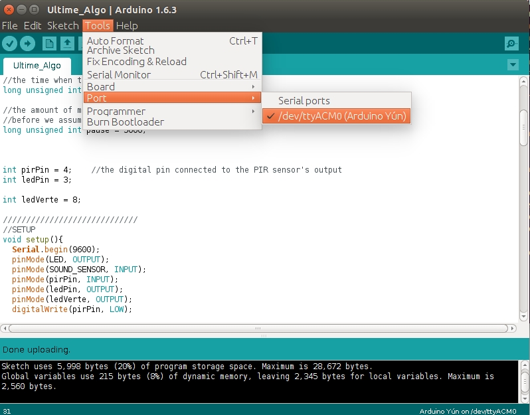Open the Sketch menu
The height and width of the screenshot is (415, 530).
62,25
